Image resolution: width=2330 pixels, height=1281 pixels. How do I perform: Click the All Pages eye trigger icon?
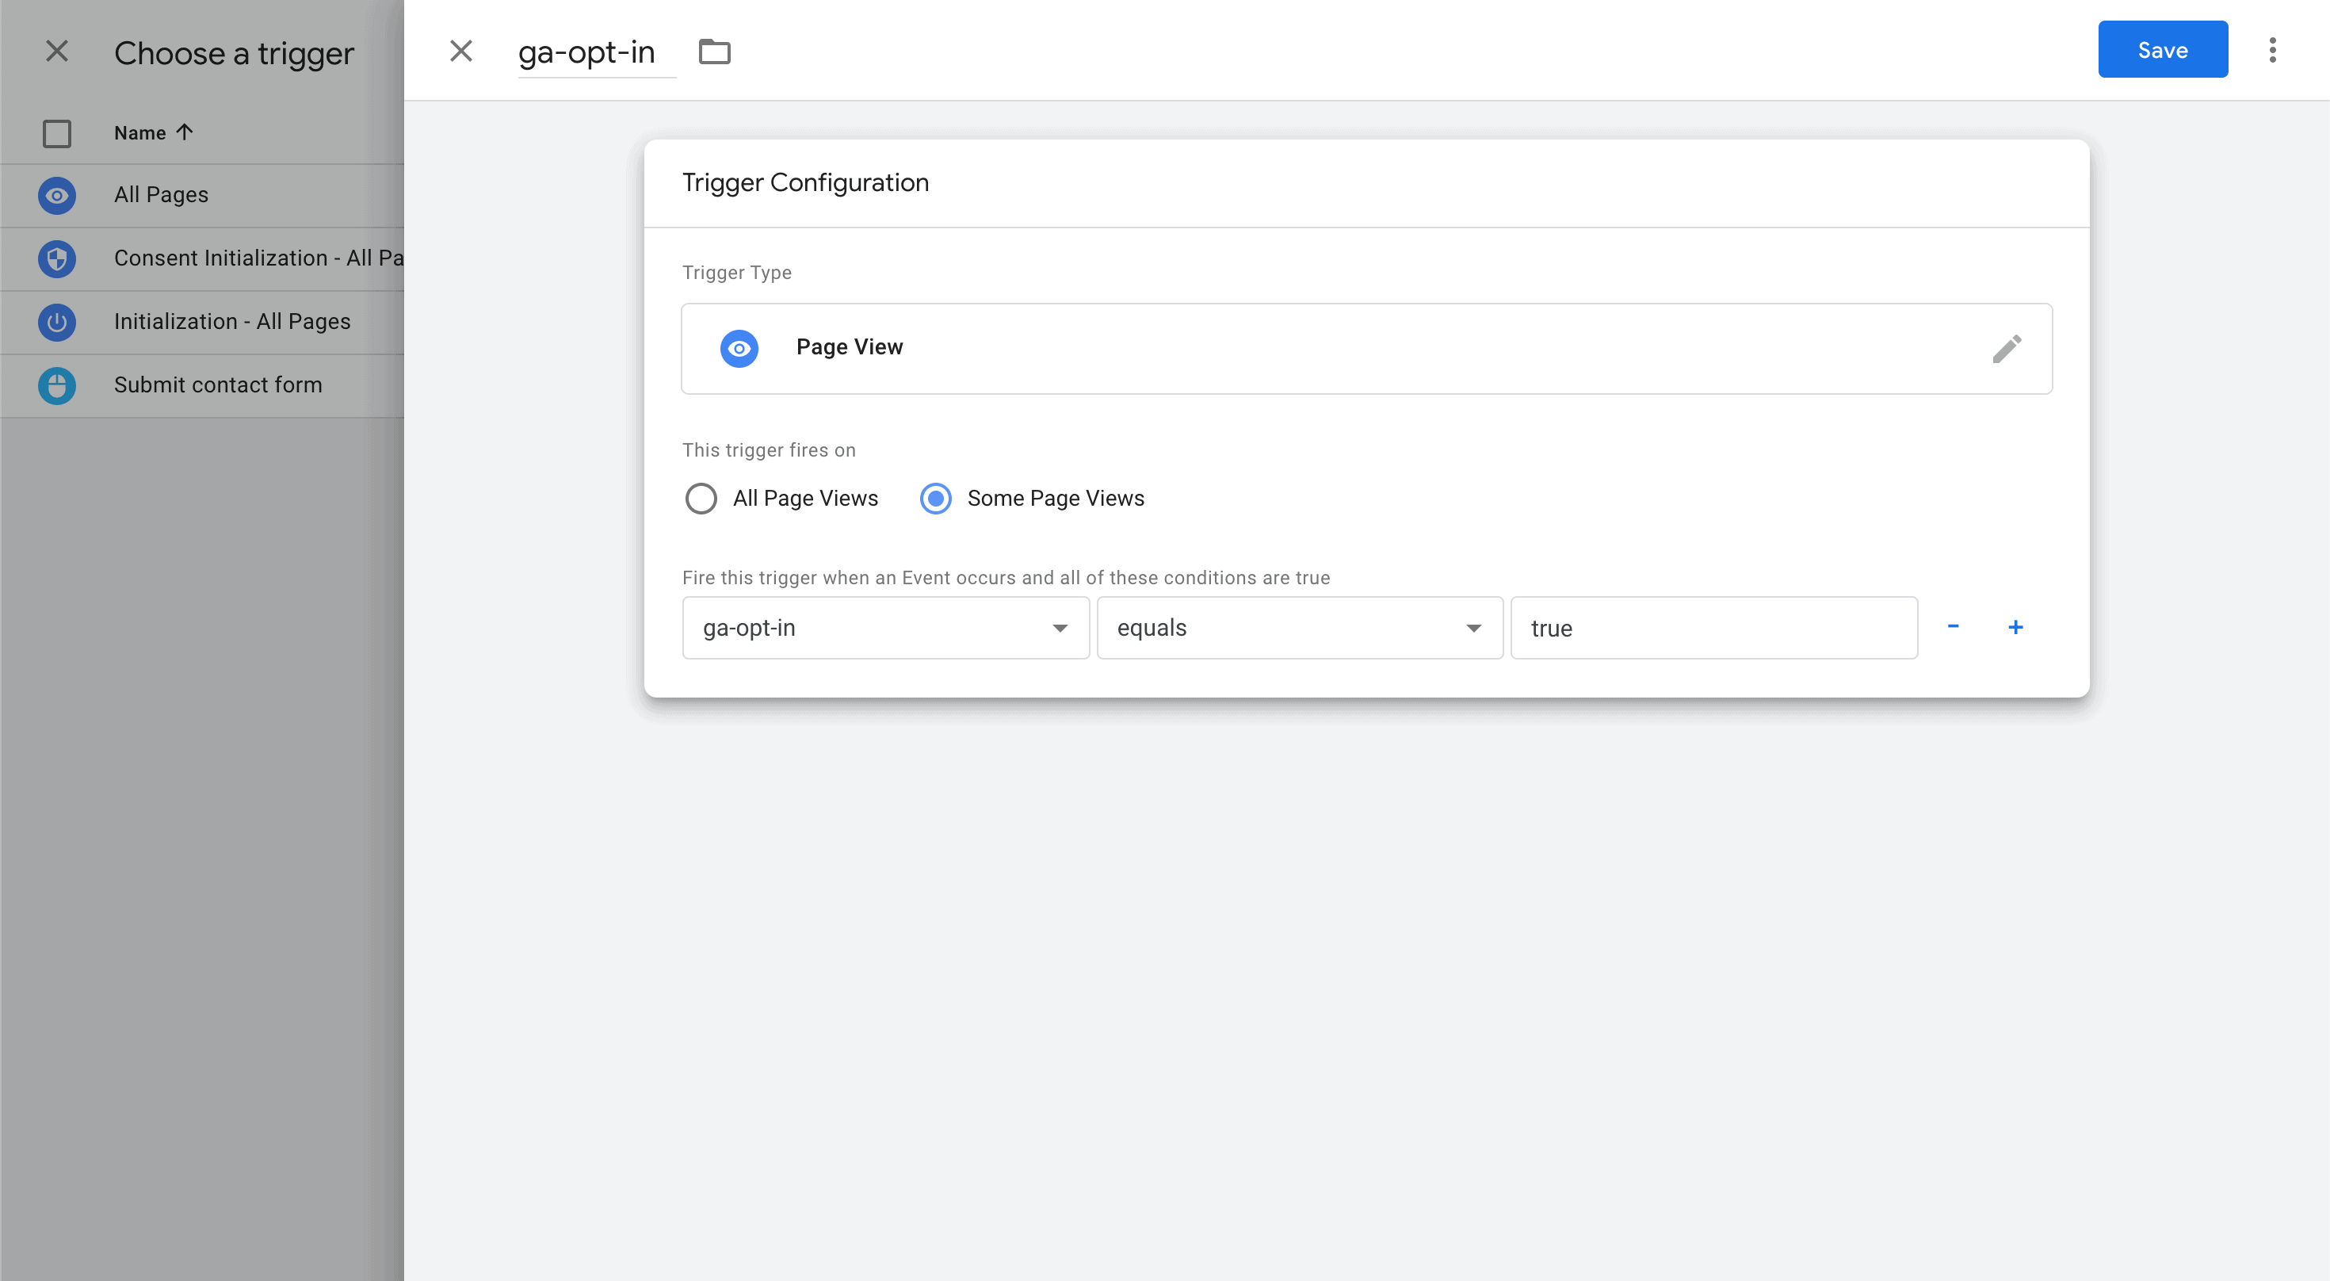coord(56,196)
